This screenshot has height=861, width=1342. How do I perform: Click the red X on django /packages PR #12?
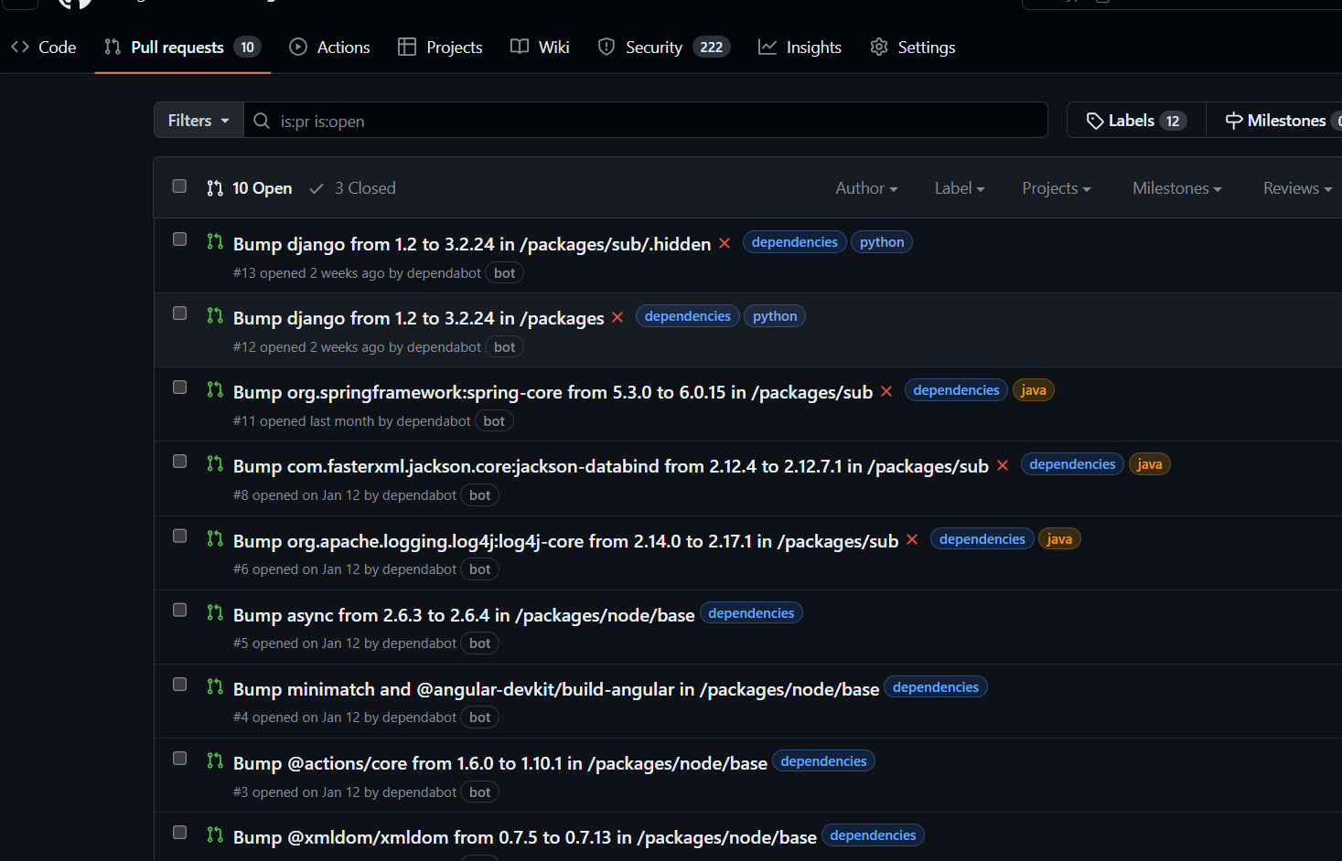tap(617, 317)
